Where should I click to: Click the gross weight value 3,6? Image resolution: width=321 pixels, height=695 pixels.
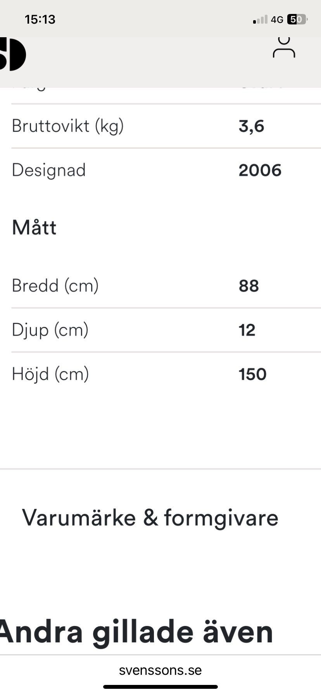pyautogui.click(x=251, y=126)
